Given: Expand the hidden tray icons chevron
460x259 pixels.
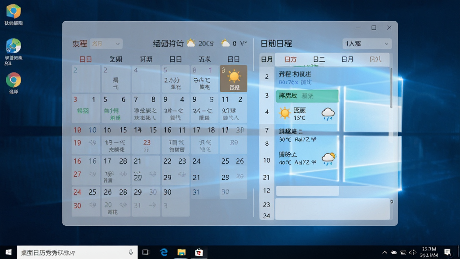Looking at the screenshot, I should tap(385, 253).
